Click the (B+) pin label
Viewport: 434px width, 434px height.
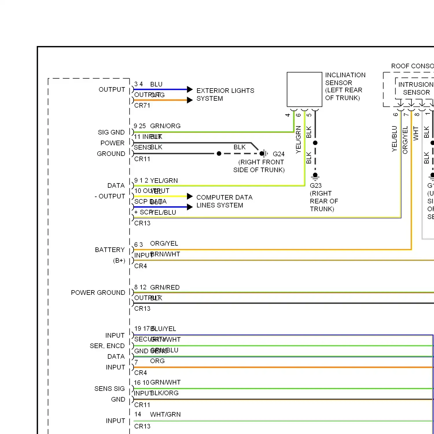(119, 260)
